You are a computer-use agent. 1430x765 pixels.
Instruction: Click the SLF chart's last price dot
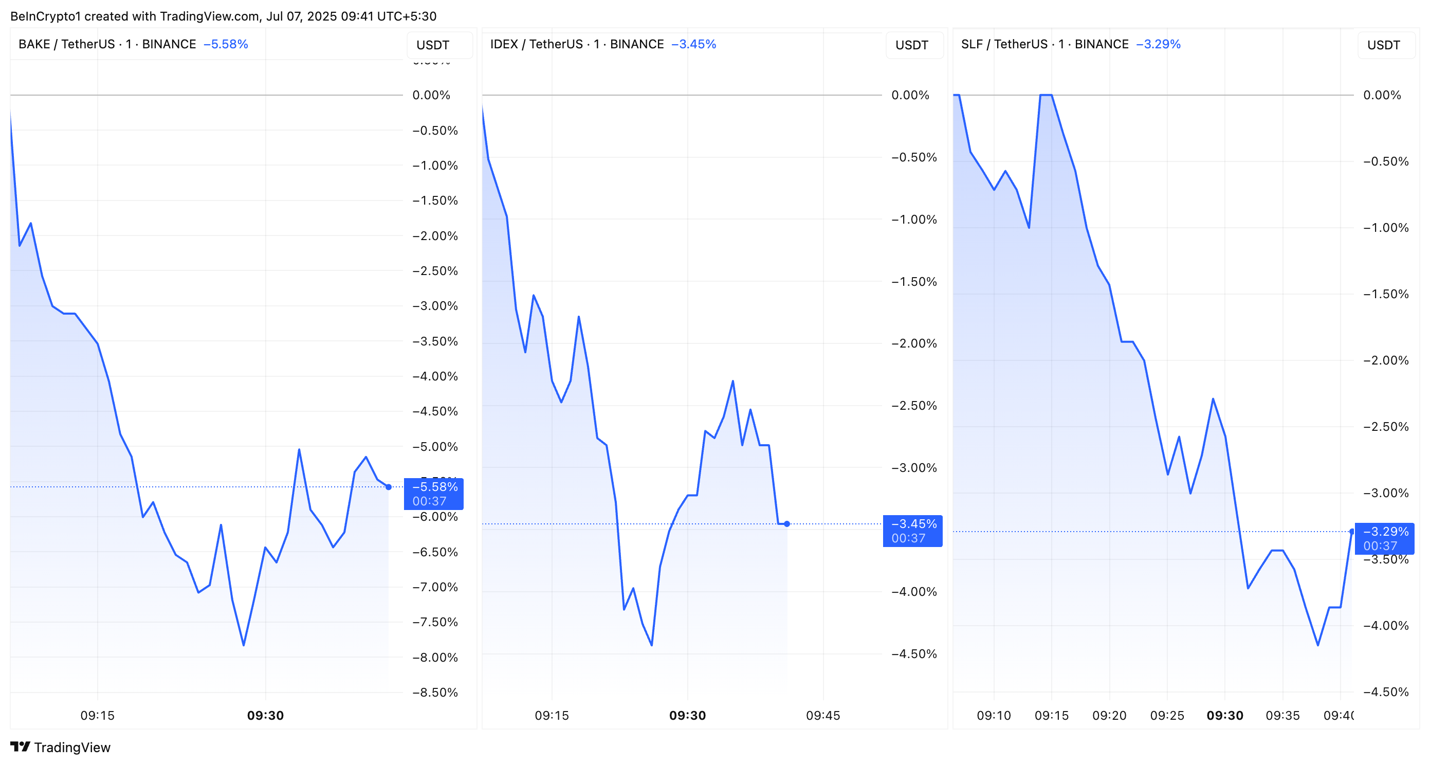tap(1352, 531)
